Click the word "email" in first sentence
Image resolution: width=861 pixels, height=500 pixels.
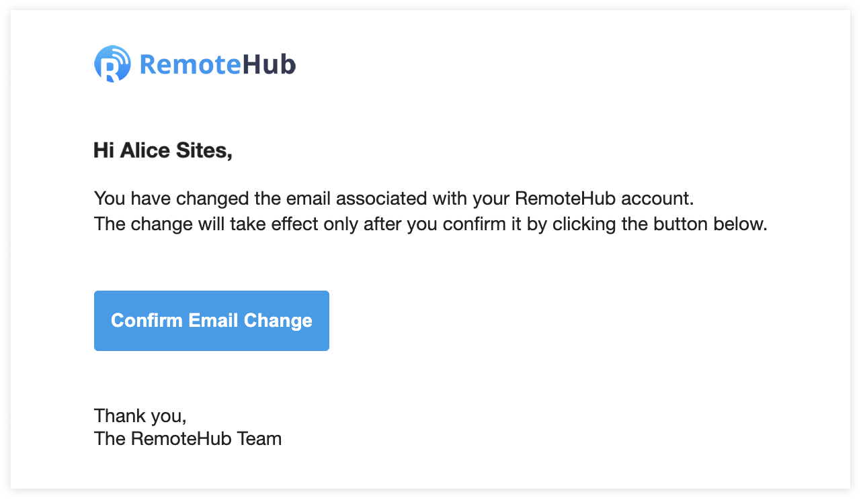[309, 199]
